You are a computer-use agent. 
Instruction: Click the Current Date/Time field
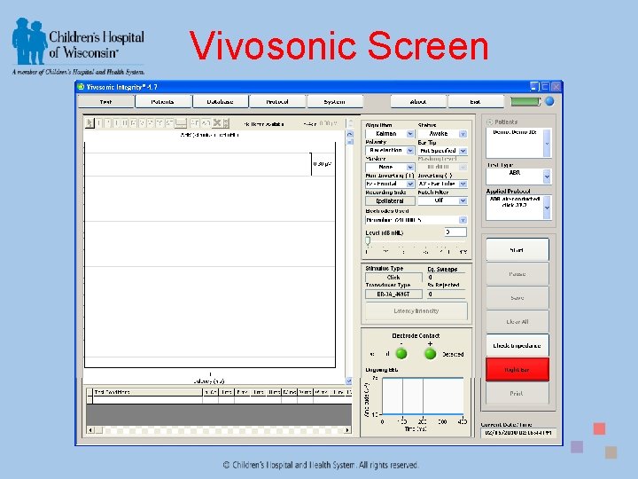pos(518,433)
